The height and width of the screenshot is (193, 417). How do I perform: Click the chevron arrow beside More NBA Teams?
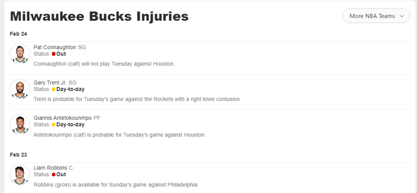tap(402, 16)
